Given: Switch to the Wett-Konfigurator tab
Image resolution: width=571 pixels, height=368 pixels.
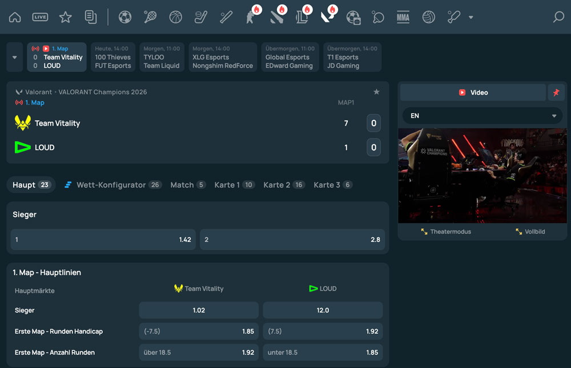Looking at the screenshot, I should 113,185.
